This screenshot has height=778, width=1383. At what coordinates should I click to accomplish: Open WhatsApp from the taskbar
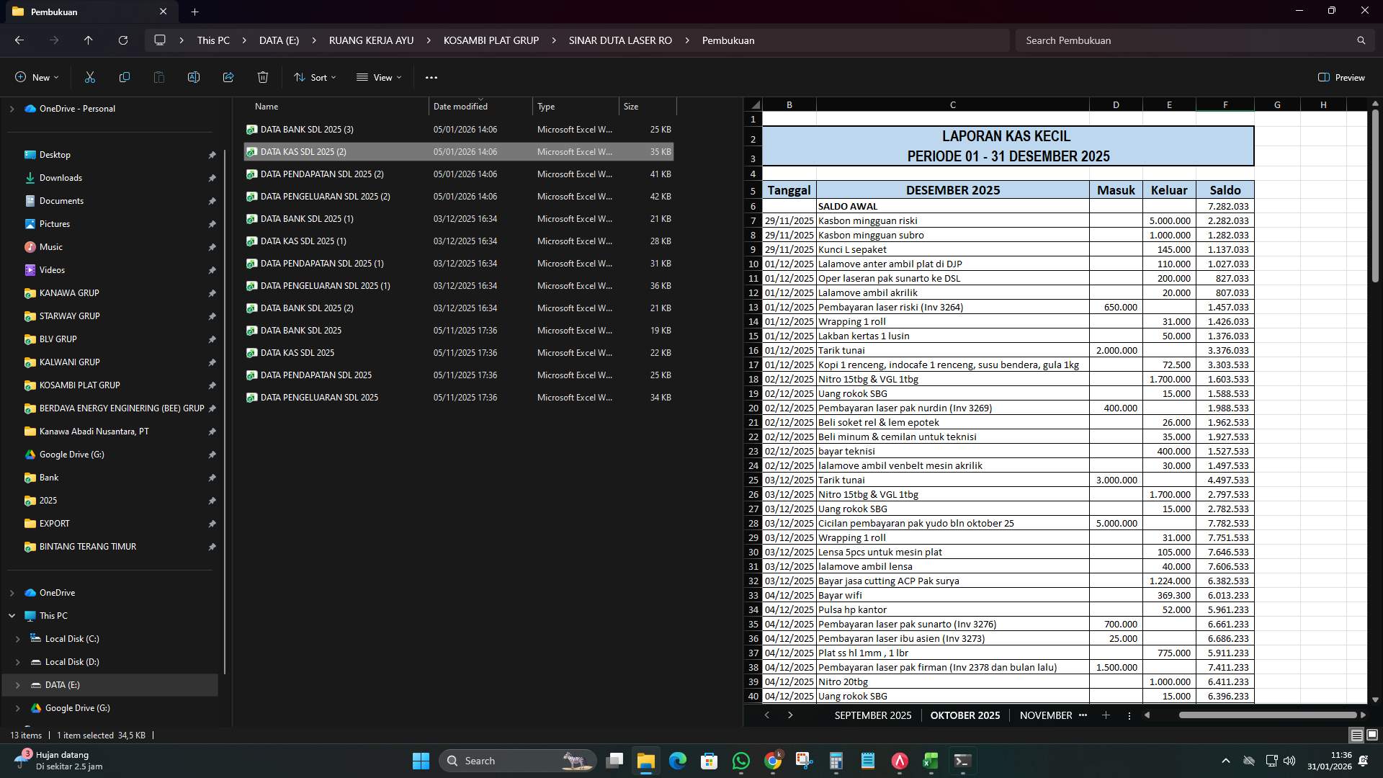741,760
